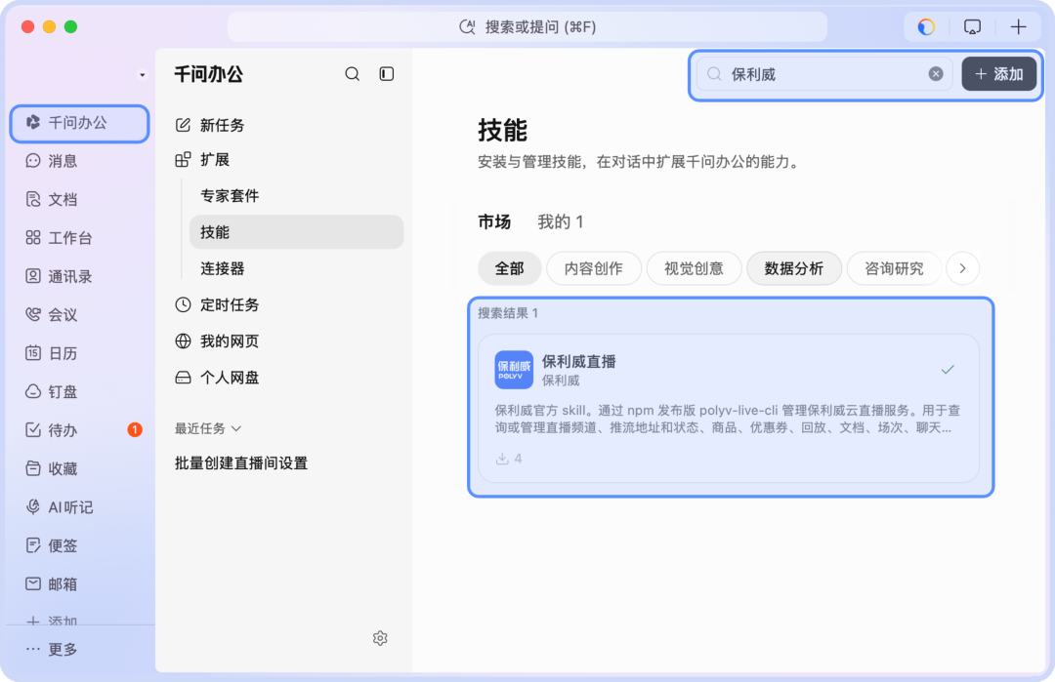Image resolution: width=1055 pixels, height=682 pixels.
Task: Collapse the 最近任务 recent tasks section
Action: point(208,428)
